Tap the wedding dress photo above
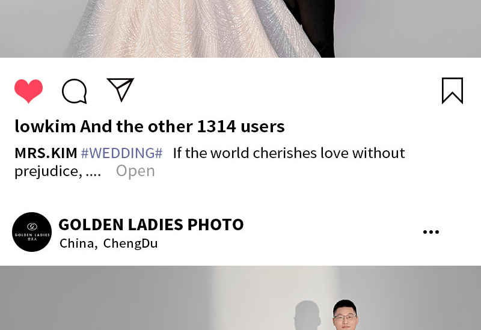 (240, 28)
